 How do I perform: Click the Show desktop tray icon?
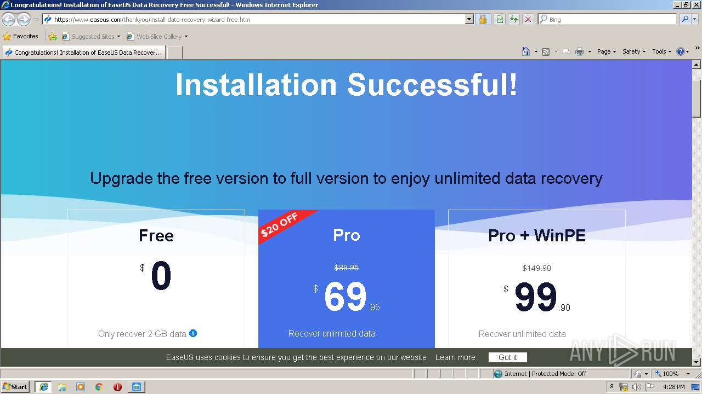[695, 387]
